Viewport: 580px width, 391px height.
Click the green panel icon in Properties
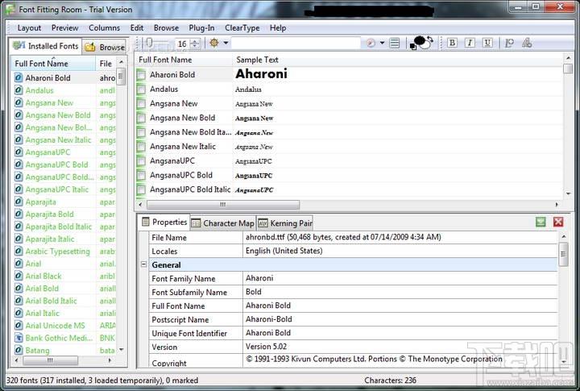[541, 222]
